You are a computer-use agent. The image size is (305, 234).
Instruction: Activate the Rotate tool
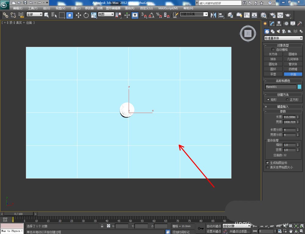pos(86,15)
